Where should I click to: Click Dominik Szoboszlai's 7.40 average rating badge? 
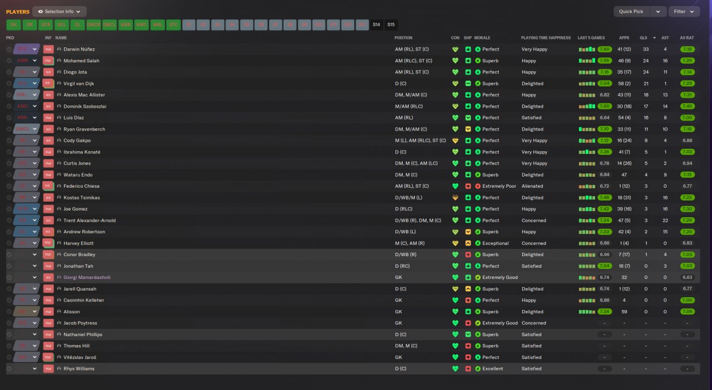[x=688, y=106]
